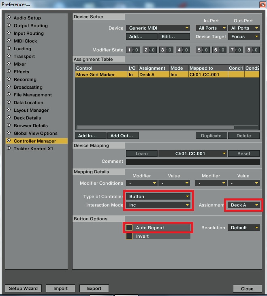Click the Mapped to column header
The height and width of the screenshot is (296, 267).
pos(208,68)
